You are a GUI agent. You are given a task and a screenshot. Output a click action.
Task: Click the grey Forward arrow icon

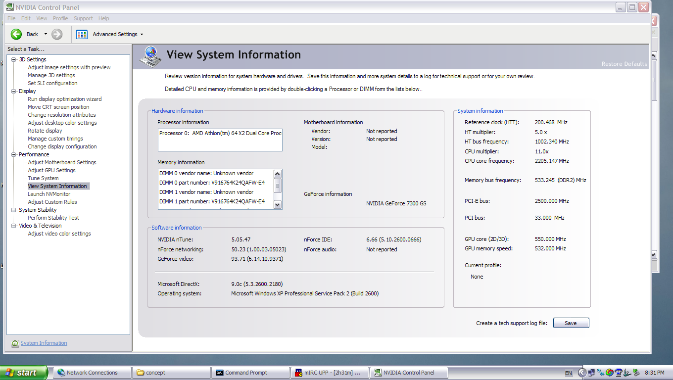[57, 34]
